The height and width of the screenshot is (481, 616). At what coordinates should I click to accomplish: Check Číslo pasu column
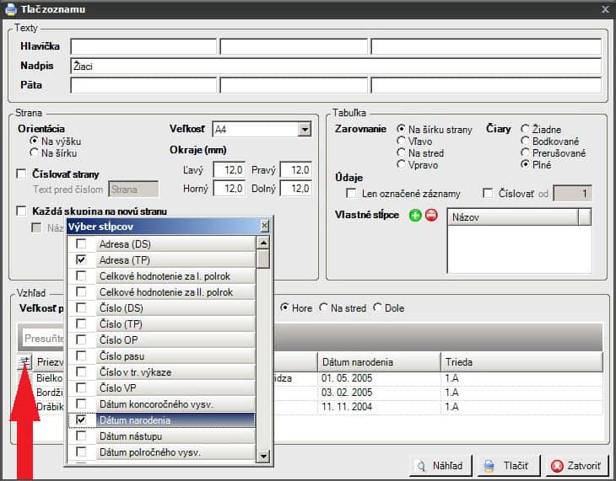click(81, 355)
